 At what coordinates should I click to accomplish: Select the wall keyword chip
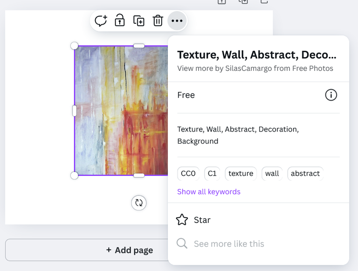[272, 174]
